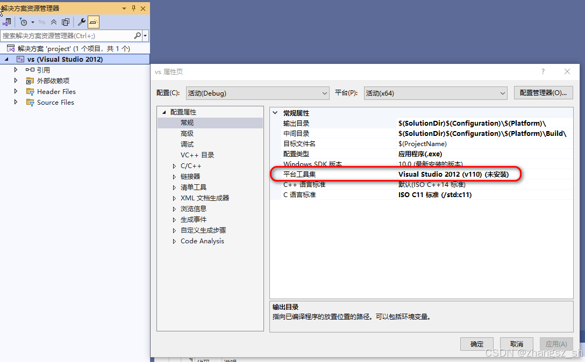Close the vs 属性页 dialog
585x362 pixels.
(x=567, y=71)
